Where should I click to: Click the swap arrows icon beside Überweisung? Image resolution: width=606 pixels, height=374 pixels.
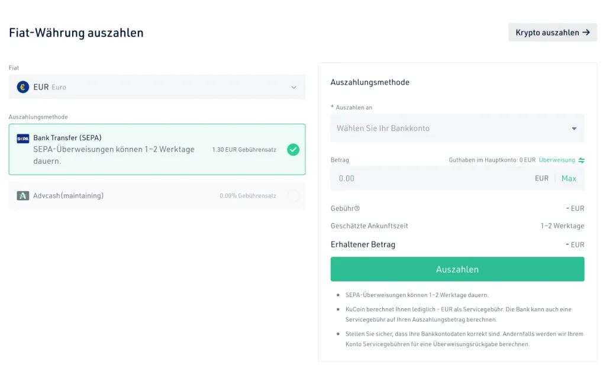coord(581,160)
